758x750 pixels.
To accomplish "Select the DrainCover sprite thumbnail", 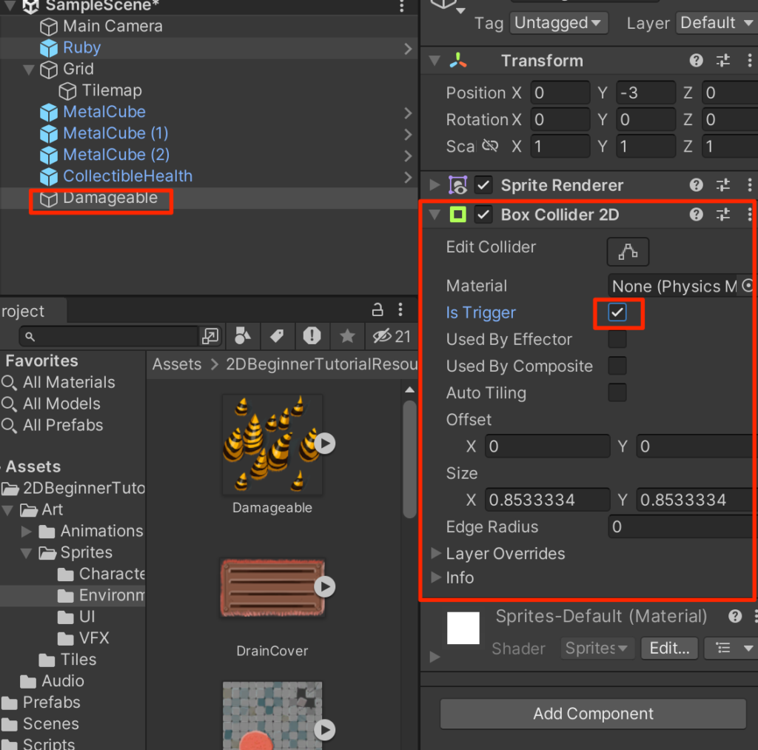I will [272, 587].
